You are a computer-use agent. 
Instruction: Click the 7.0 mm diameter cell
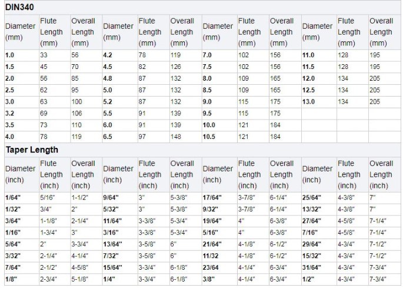[207, 55]
